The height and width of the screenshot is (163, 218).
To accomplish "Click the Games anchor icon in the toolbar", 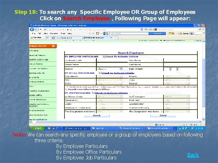I will click(x=181, y=34).
